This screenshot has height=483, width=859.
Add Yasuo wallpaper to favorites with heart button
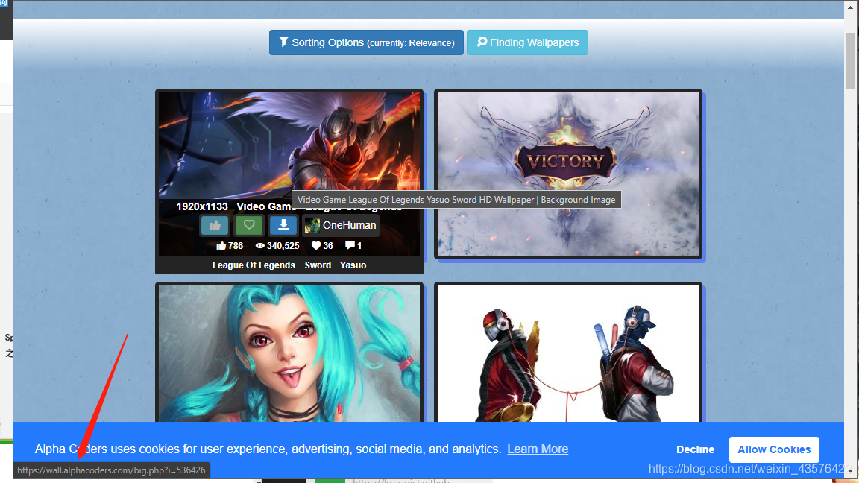coord(249,225)
